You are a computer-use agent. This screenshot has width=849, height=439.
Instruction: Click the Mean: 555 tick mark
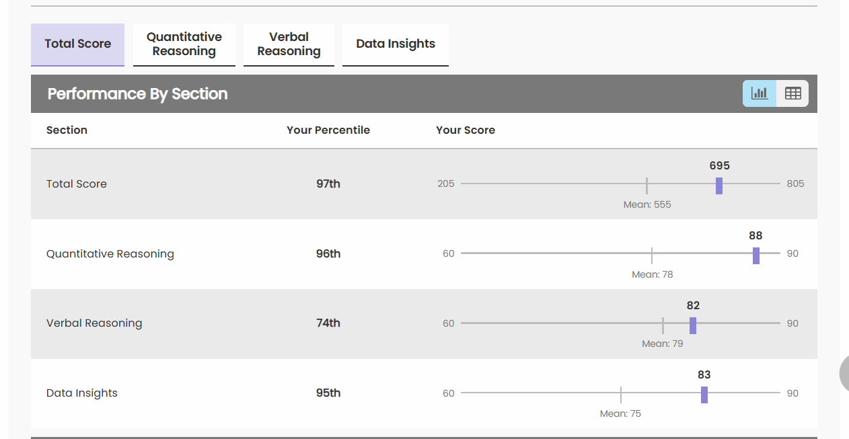647,186
